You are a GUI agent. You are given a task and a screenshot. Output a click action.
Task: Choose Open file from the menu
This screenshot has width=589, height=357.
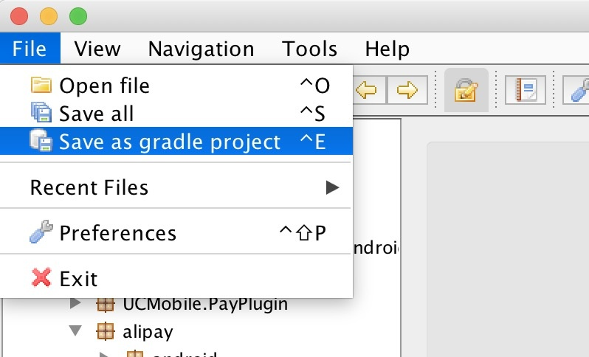[176, 86]
